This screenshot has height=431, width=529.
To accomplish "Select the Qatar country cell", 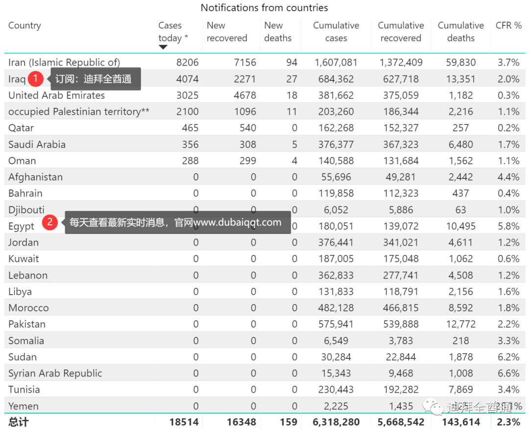I will click(x=21, y=128).
